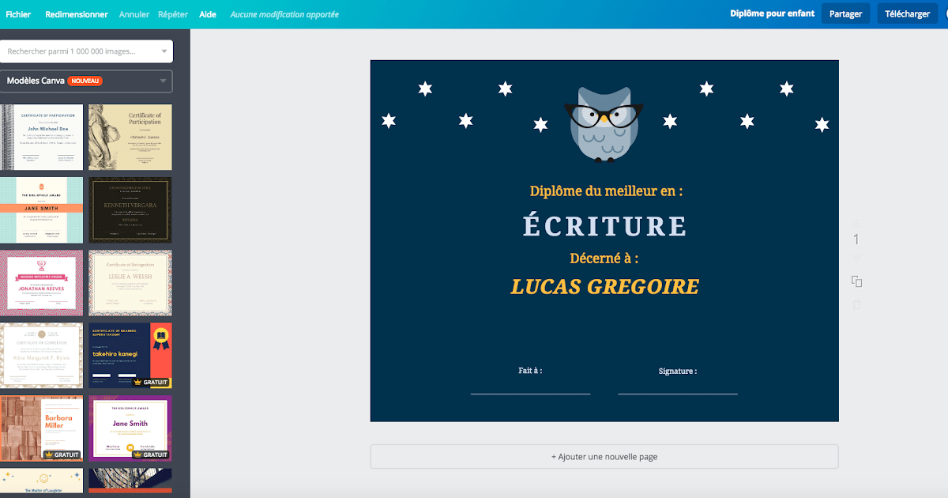Image resolution: width=948 pixels, height=498 pixels.
Task: Click the GRATUIT label on Barbara Miller template
Action: point(62,455)
